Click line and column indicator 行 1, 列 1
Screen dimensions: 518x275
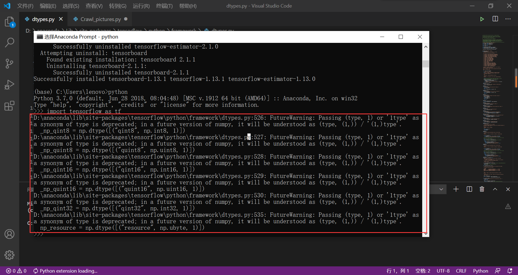click(x=398, y=271)
